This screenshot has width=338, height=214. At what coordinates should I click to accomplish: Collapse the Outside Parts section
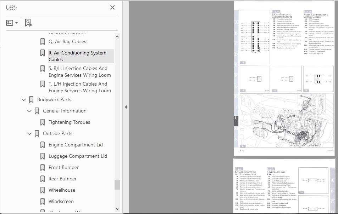coord(29,134)
